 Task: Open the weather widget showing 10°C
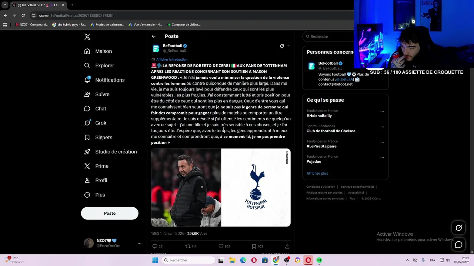(15, 260)
